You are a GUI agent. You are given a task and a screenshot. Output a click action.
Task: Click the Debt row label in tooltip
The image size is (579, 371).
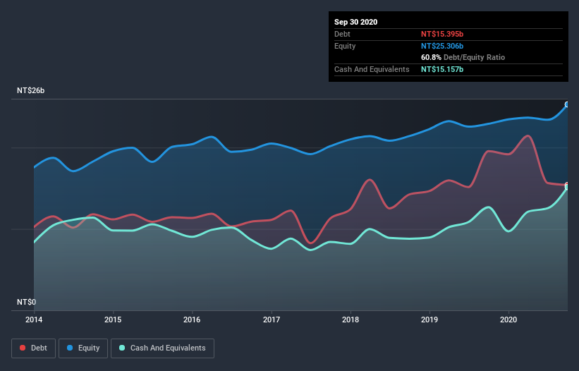[342, 34]
